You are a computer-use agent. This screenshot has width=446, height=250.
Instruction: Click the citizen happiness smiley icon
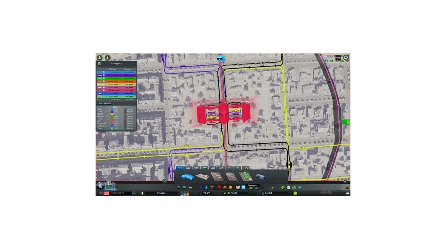click(295, 193)
